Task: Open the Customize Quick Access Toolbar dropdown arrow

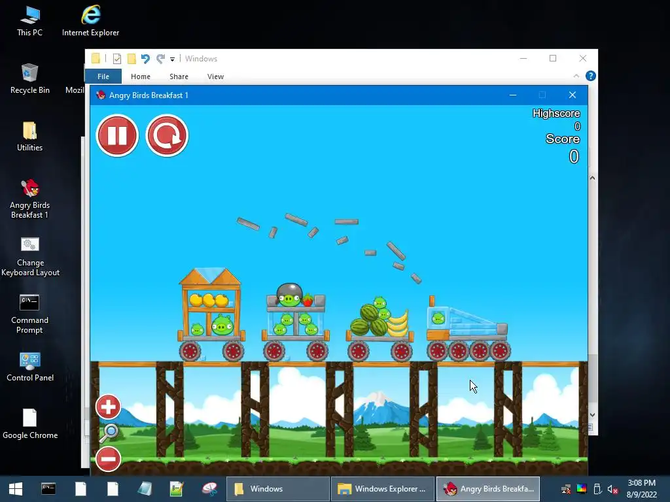Action: coord(172,59)
